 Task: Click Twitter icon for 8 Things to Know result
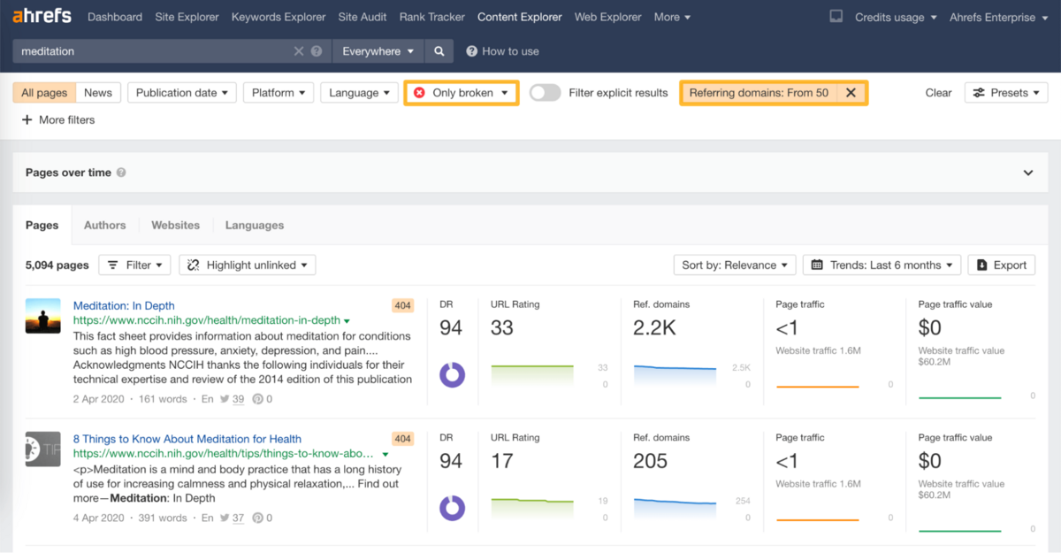click(x=225, y=518)
